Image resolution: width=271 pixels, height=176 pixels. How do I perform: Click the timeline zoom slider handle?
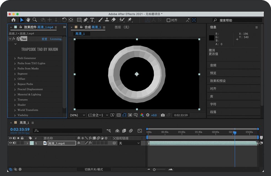click(154, 169)
